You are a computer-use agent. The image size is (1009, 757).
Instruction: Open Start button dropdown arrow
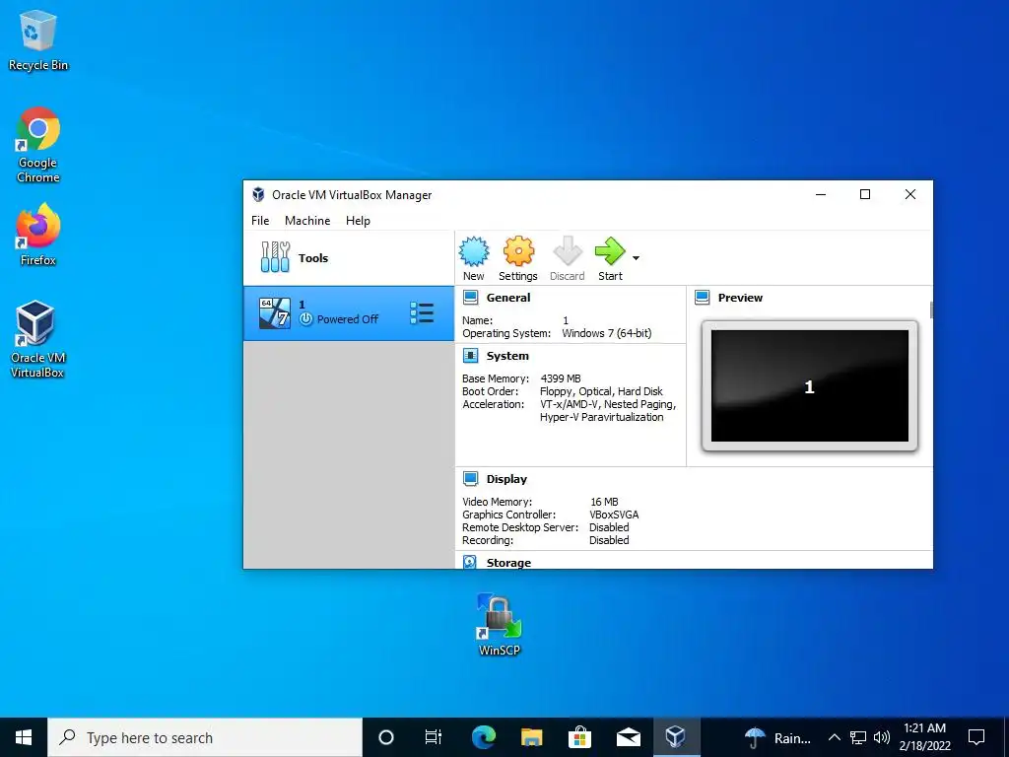[636, 258]
